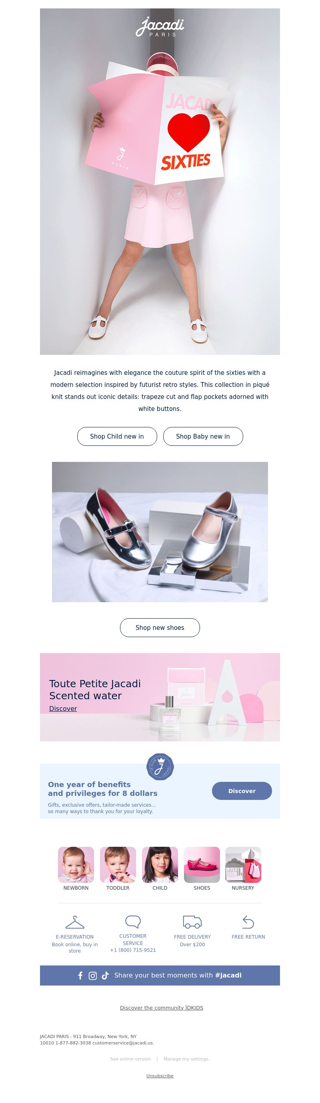320x1103 pixels.
Task: Open Discover the community ÏDKIDS link
Action: (x=162, y=1008)
